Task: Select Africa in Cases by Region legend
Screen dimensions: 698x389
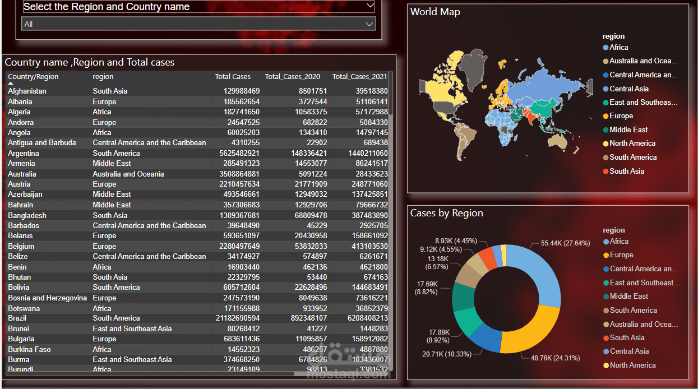Action: [616, 242]
